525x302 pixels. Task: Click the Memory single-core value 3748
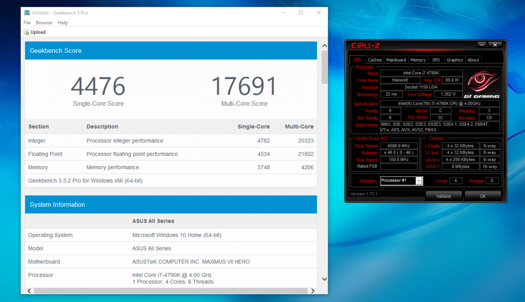(x=263, y=167)
